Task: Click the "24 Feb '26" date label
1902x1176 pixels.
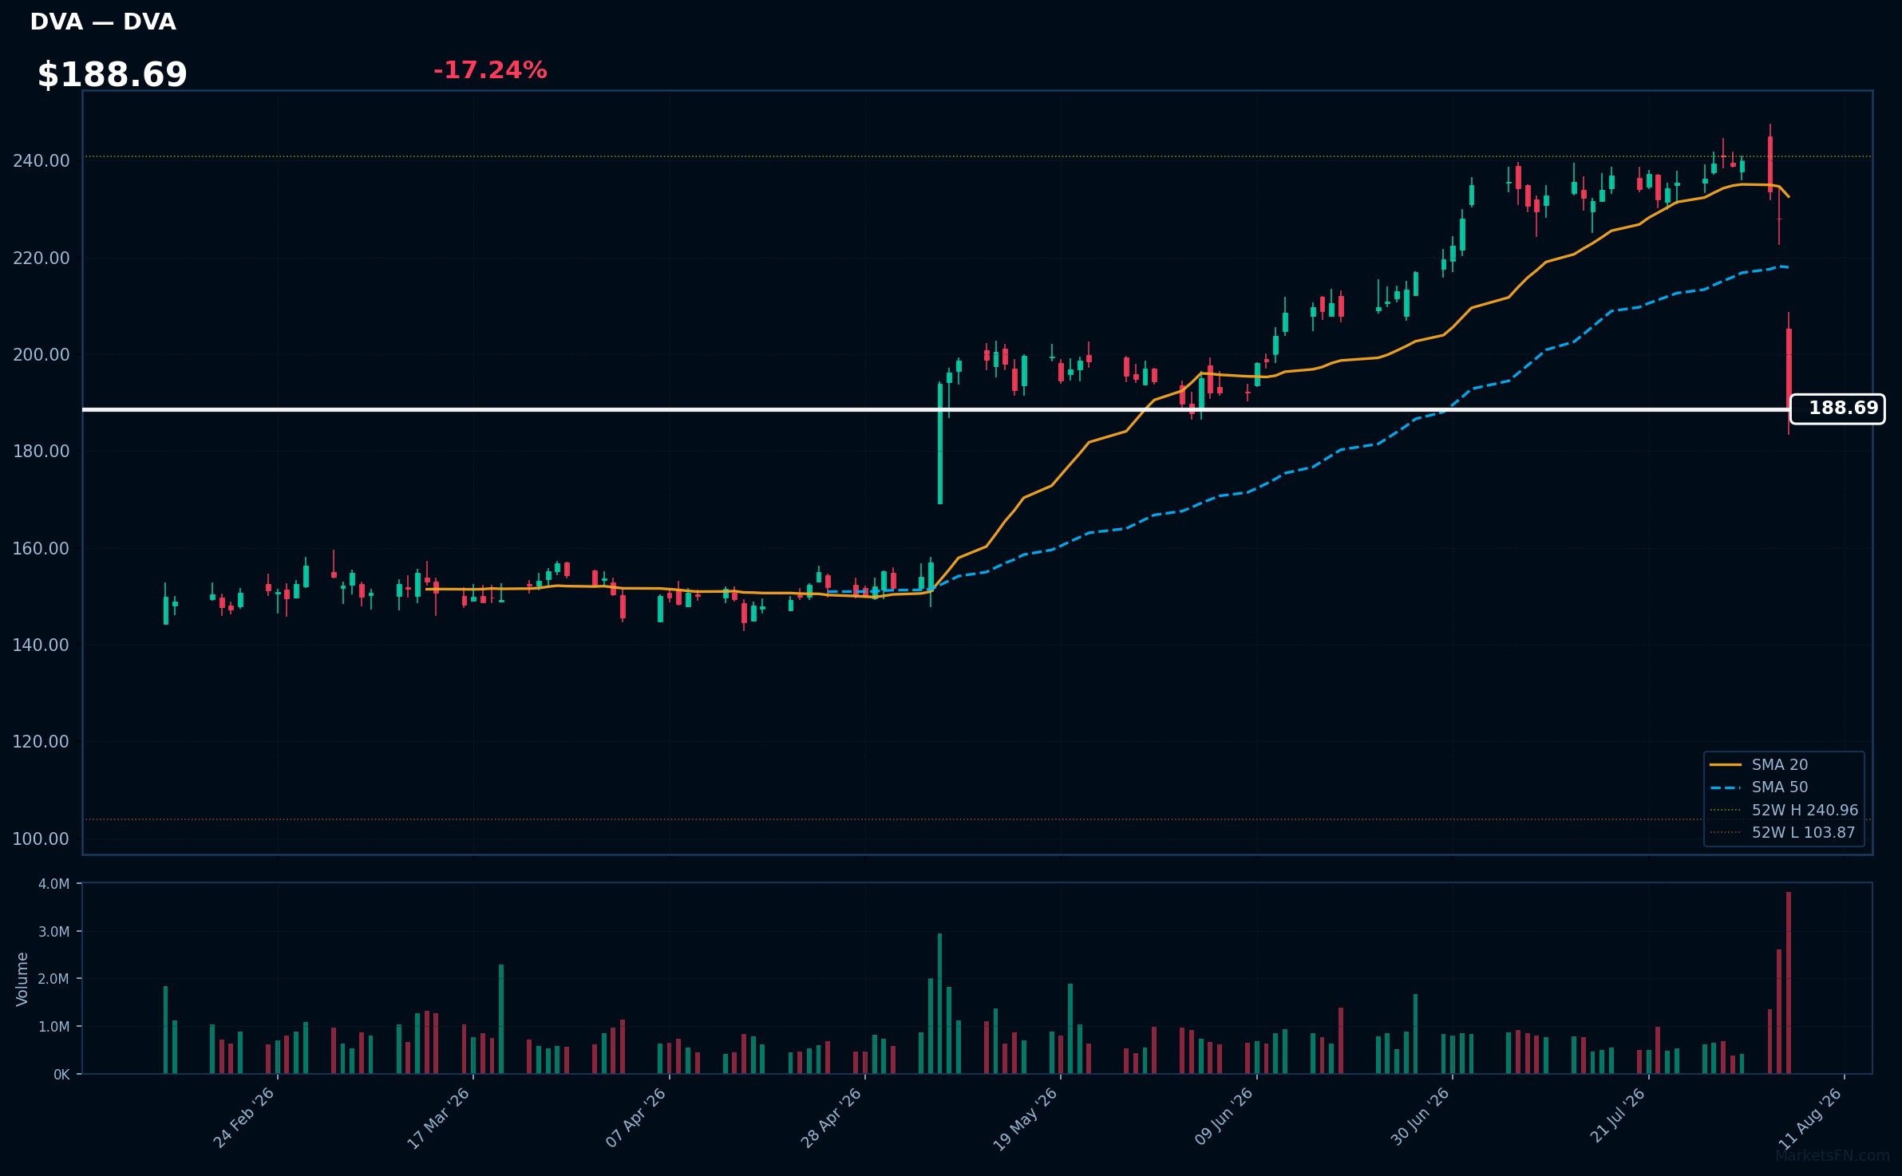Action: point(244,1118)
